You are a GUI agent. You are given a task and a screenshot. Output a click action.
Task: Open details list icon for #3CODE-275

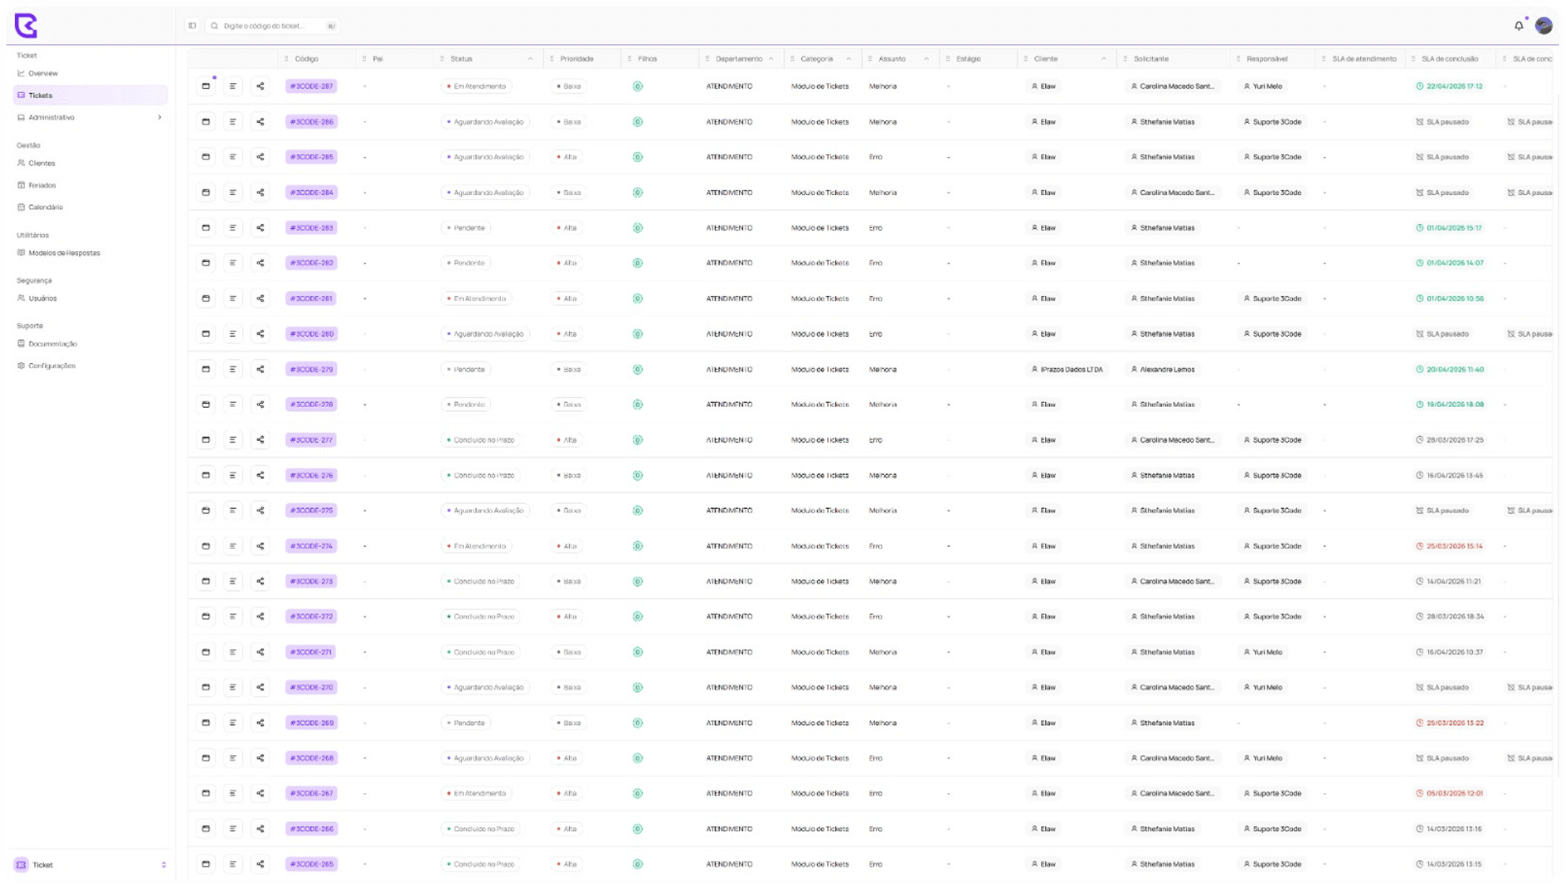click(x=233, y=510)
